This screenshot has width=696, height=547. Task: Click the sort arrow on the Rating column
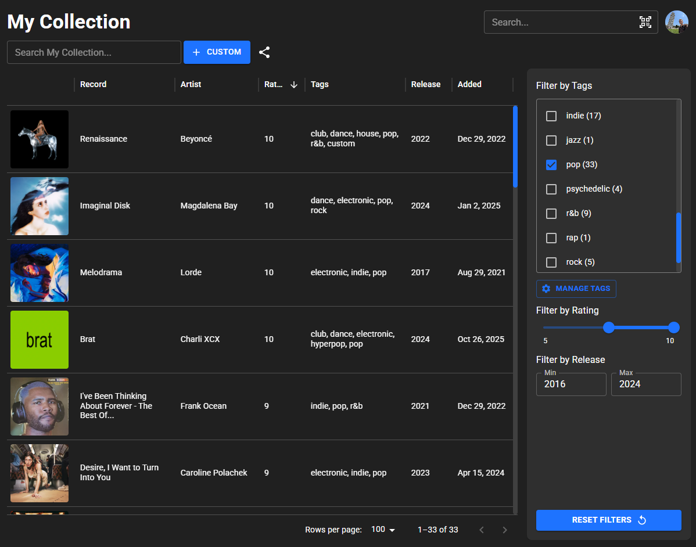(x=295, y=84)
